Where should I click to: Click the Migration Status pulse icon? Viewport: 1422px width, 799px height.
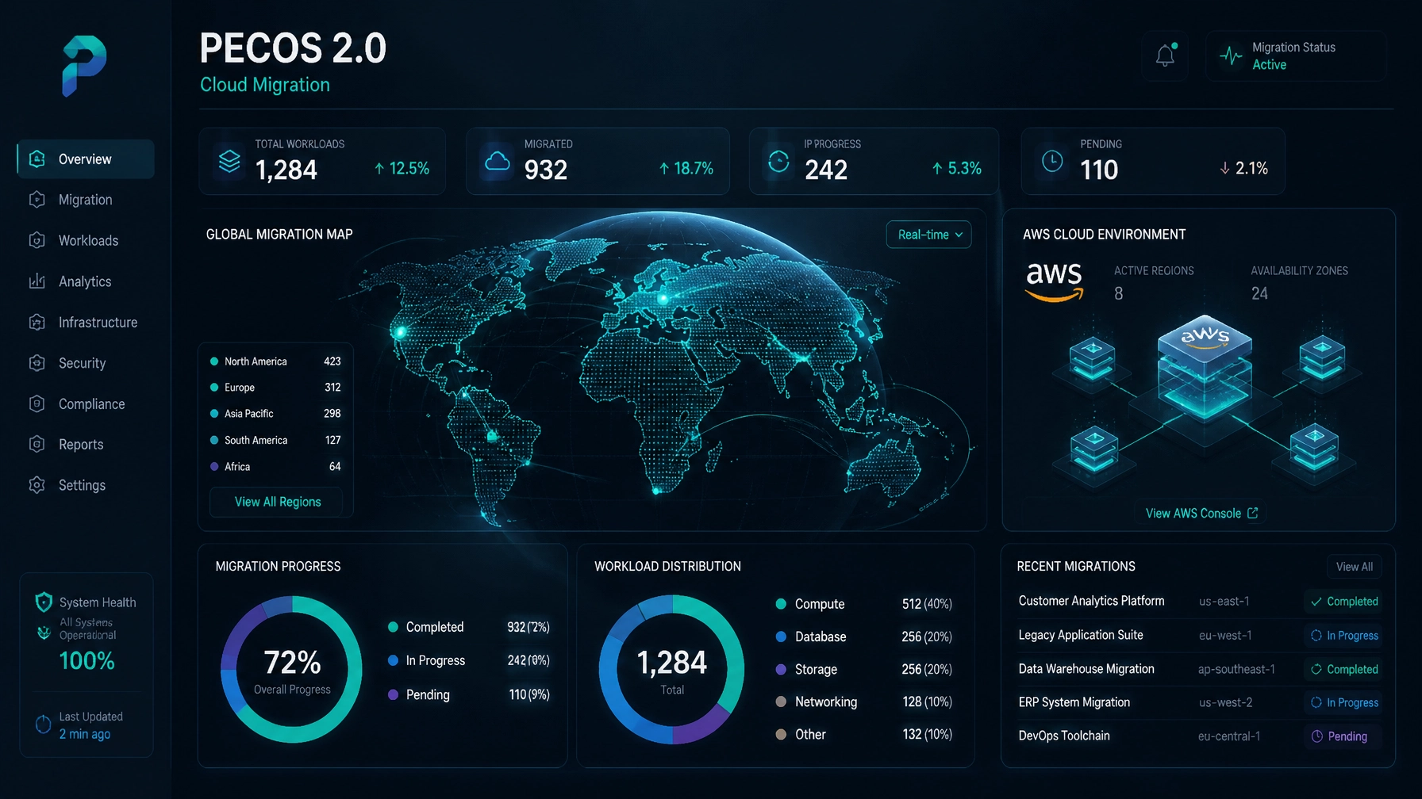1231,56
